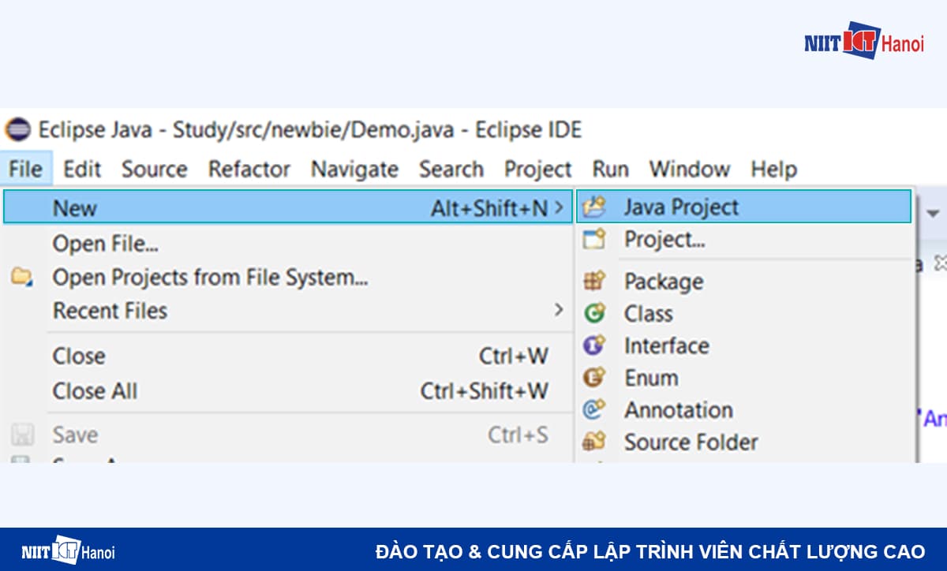Click the Eclipse logo in the title bar

pyautogui.click(x=17, y=129)
